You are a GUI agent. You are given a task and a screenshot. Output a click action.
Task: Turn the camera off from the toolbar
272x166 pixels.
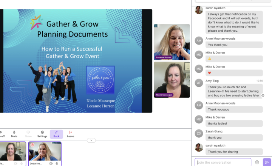(x=2, y=134)
